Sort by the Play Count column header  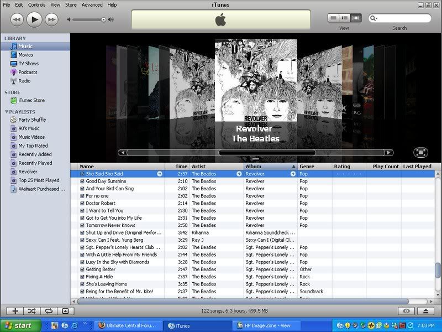tap(383, 167)
